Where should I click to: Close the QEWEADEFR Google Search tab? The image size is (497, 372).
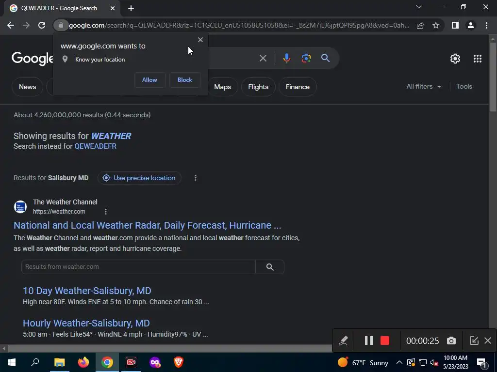coord(113,8)
